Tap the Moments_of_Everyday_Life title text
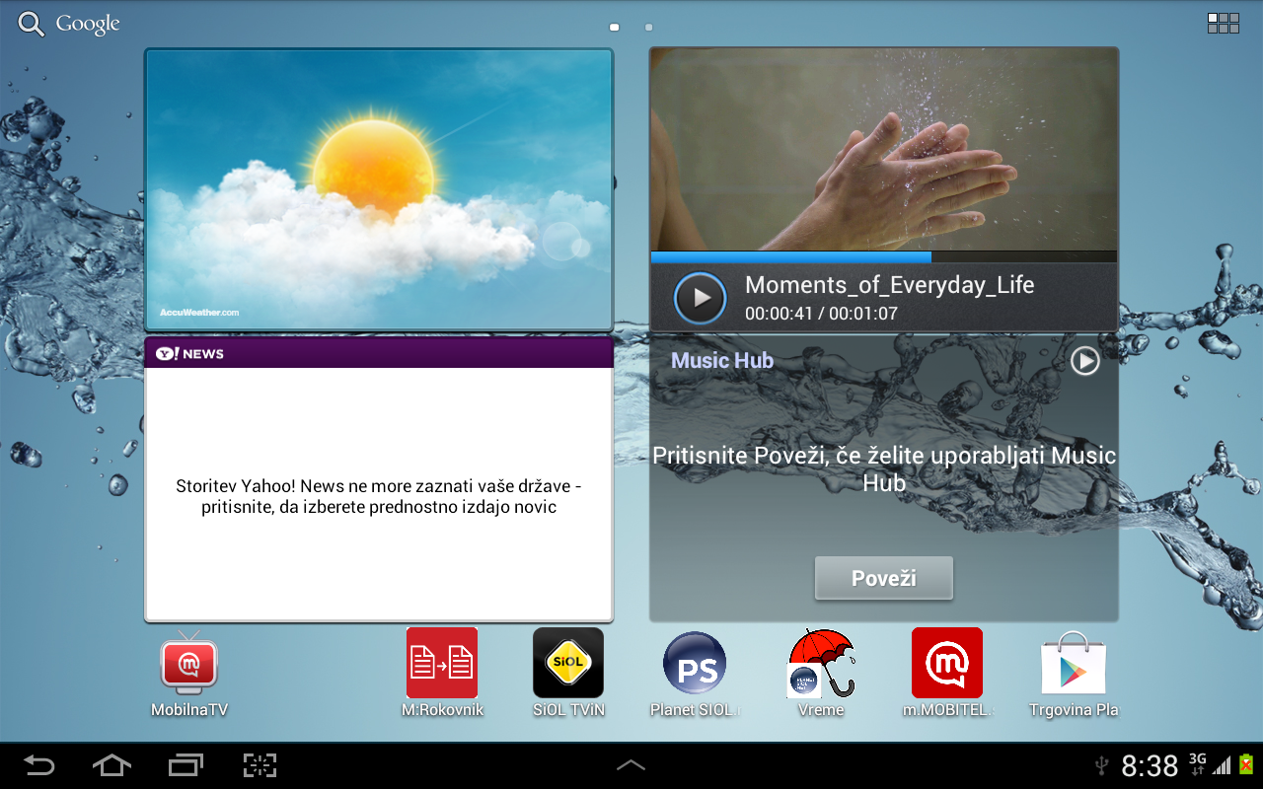The height and width of the screenshot is (789, 1263). 889,286
